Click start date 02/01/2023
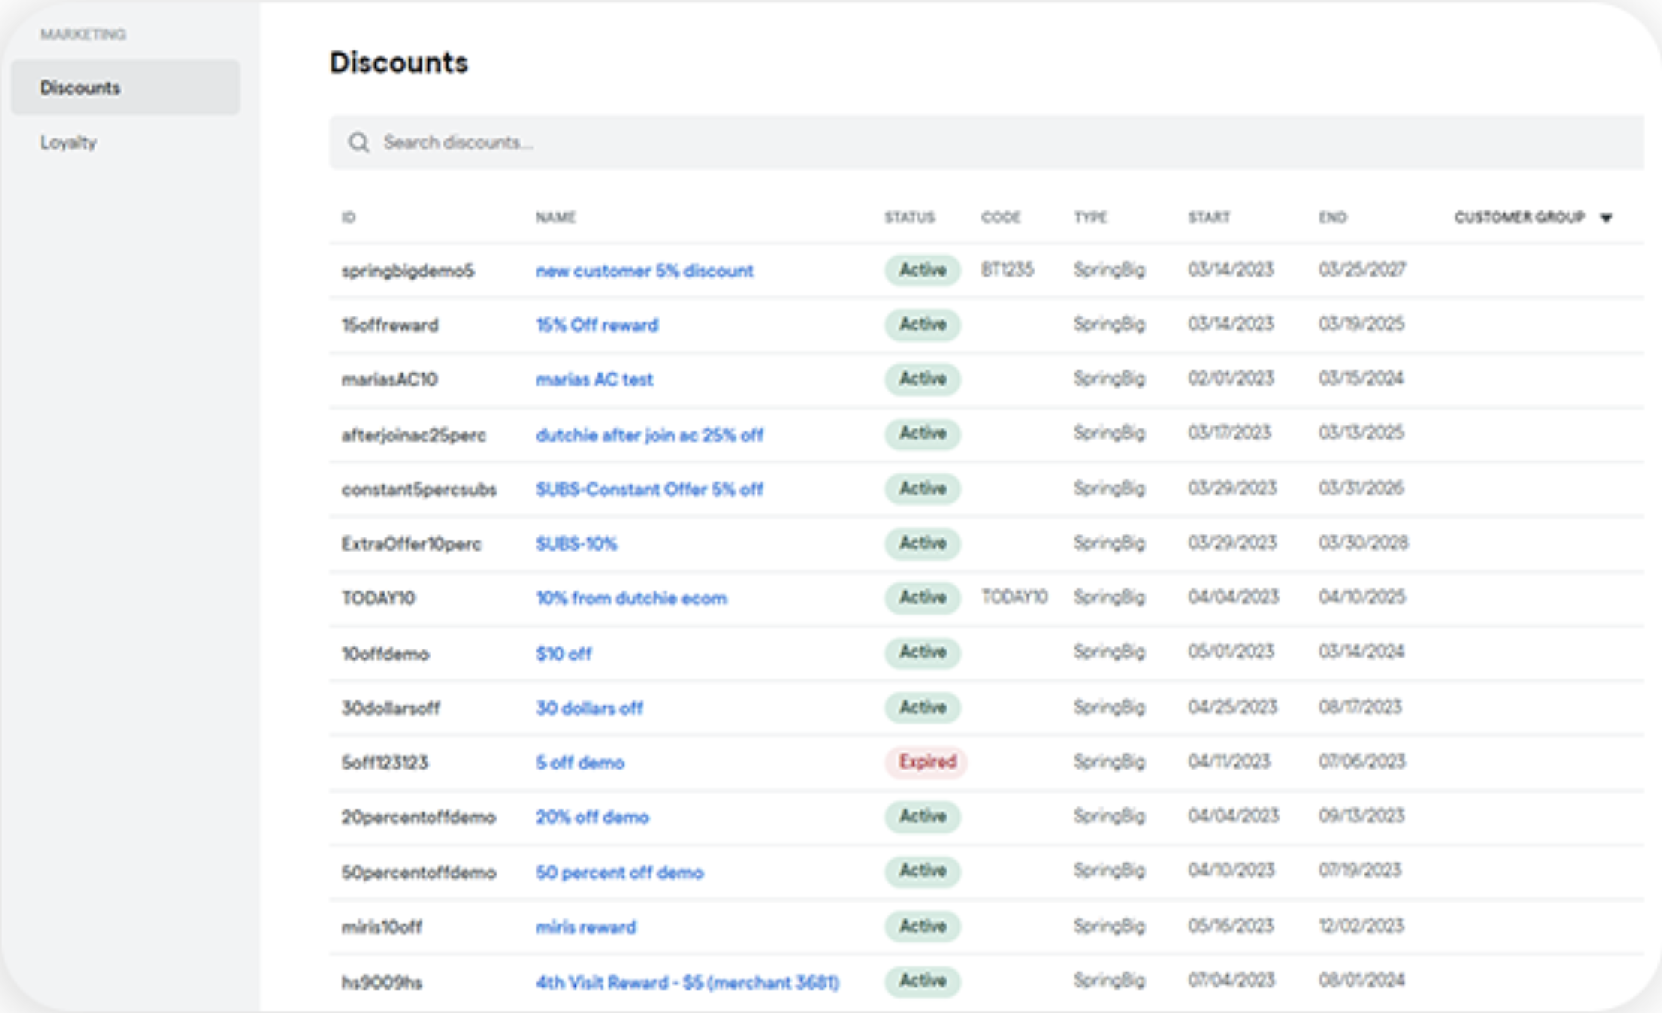 [x=1231, y=377]
